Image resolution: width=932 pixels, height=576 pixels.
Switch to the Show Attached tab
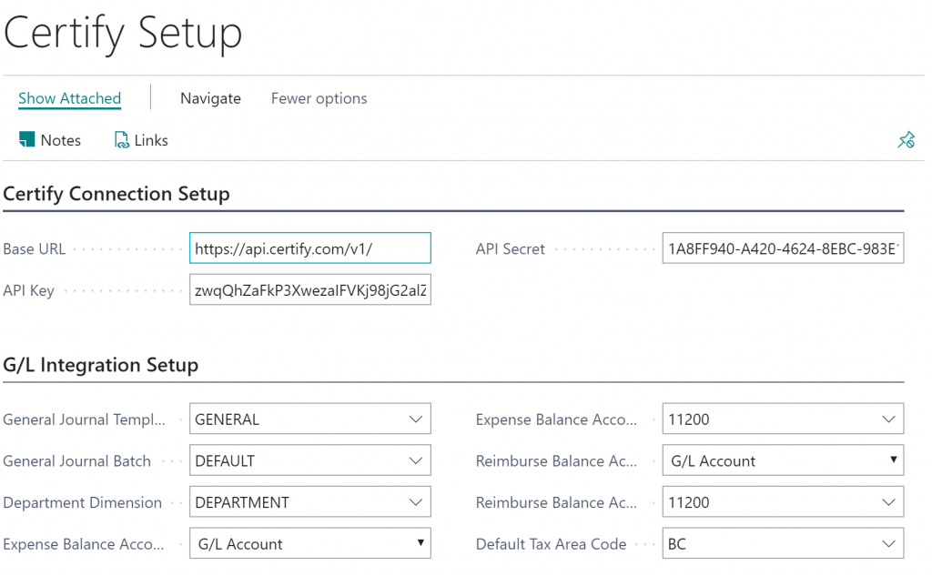click(x=68, y=97)
